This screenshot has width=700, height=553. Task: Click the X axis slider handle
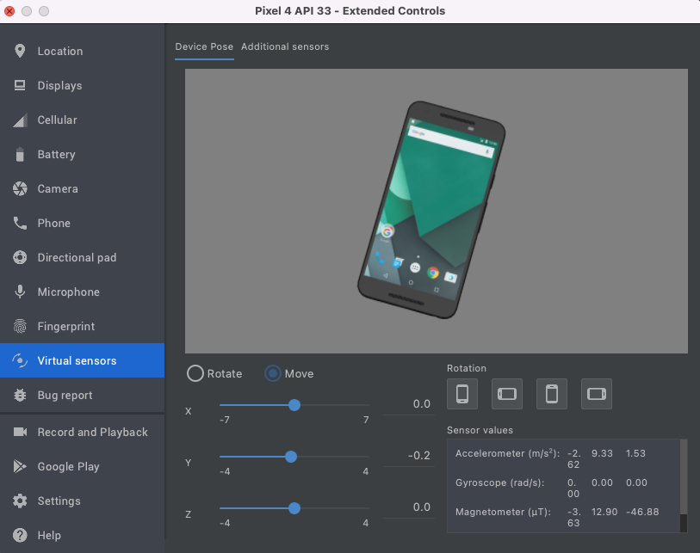[294, 405]
